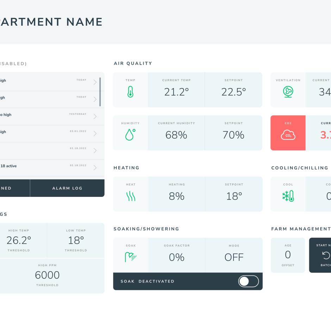The width and height of the screenshot is (331, 331).
Task: Click the alarm list scrollbar
Action: click(100, 92)
